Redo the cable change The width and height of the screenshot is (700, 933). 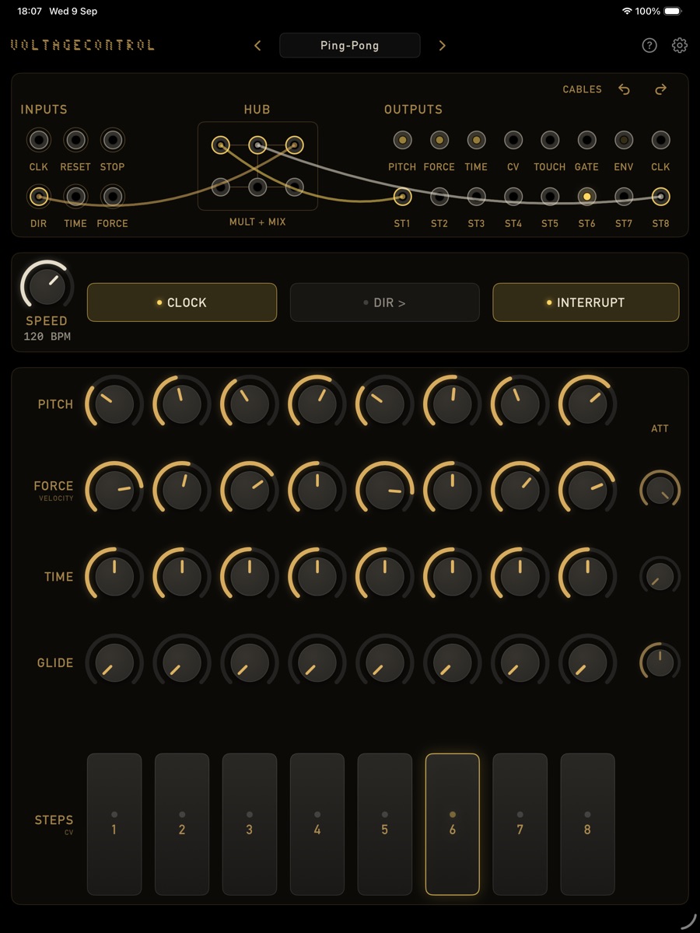point(661,89)
